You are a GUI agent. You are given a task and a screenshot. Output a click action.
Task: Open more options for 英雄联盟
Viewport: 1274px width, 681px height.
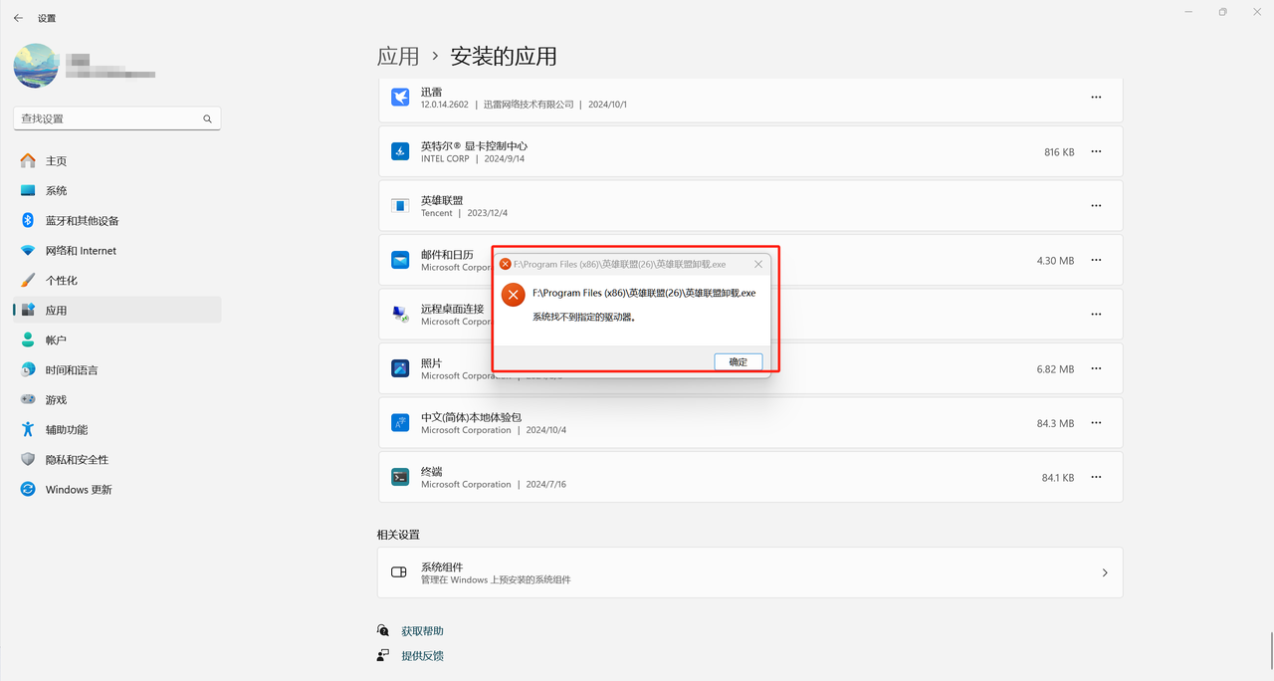click(x=1096, y=206)
